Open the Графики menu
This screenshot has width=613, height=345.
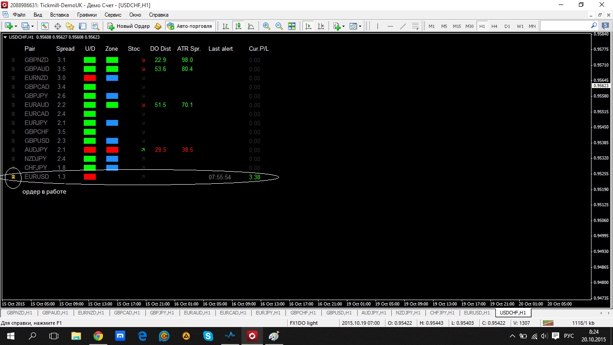click(87, 15)
